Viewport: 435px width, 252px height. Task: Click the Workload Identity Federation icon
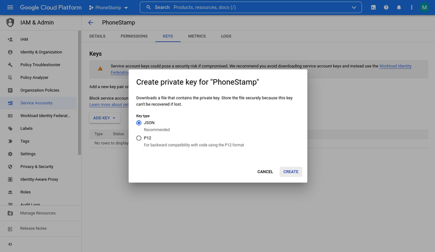click(x=10, y=116)
